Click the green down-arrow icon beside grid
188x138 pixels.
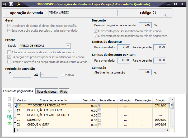[10, 123]
